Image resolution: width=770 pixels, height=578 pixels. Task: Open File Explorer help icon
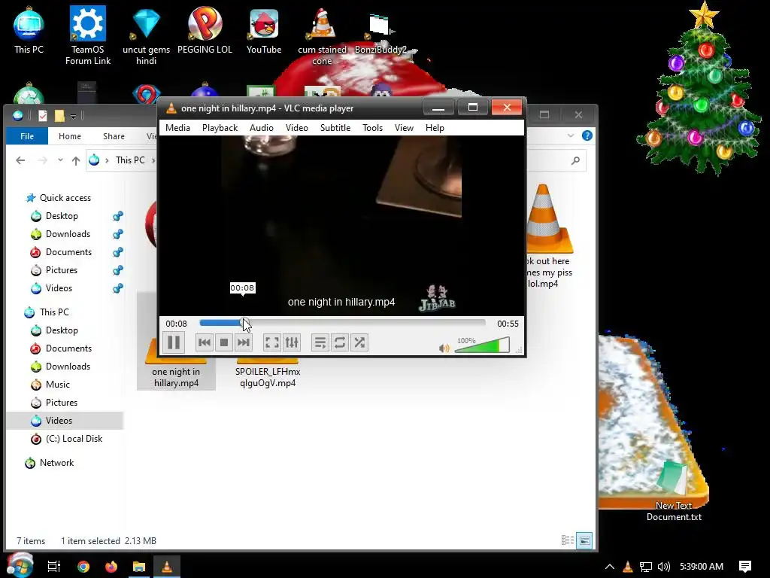coord(587,135)
